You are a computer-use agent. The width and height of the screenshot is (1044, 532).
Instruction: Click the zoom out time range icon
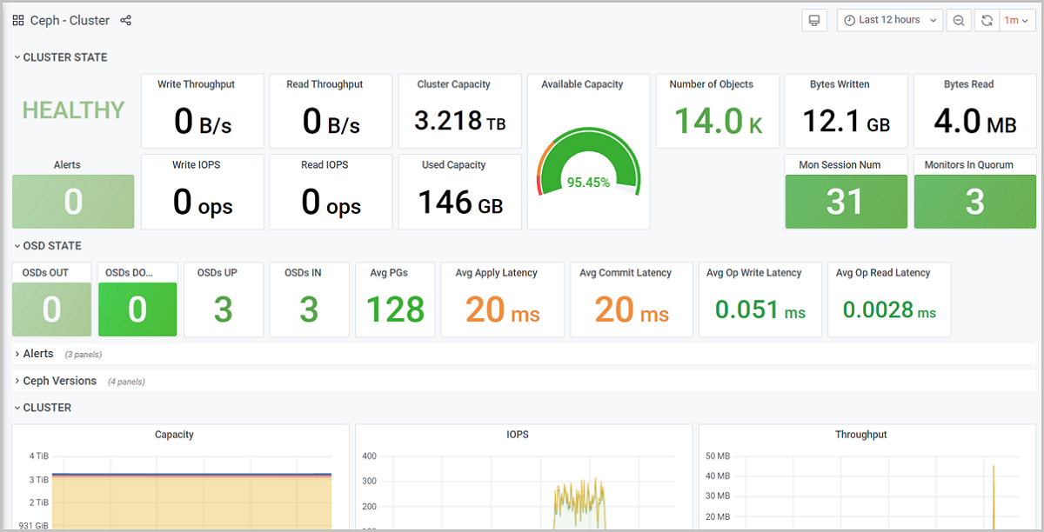(959, 20)
